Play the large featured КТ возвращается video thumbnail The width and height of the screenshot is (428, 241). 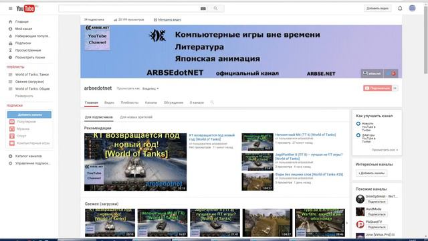click(x=135, y=162)
